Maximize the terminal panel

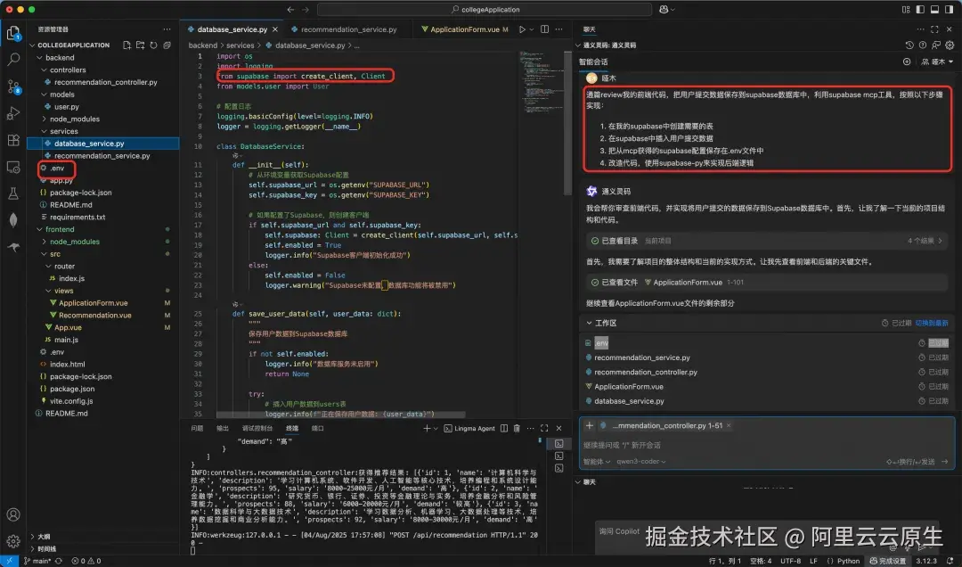[x=544, y=428]
